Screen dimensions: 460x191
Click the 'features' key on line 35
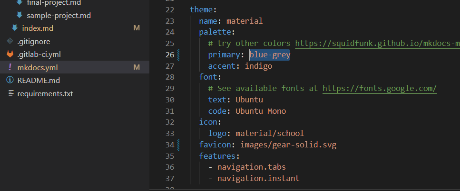(217, 156)
